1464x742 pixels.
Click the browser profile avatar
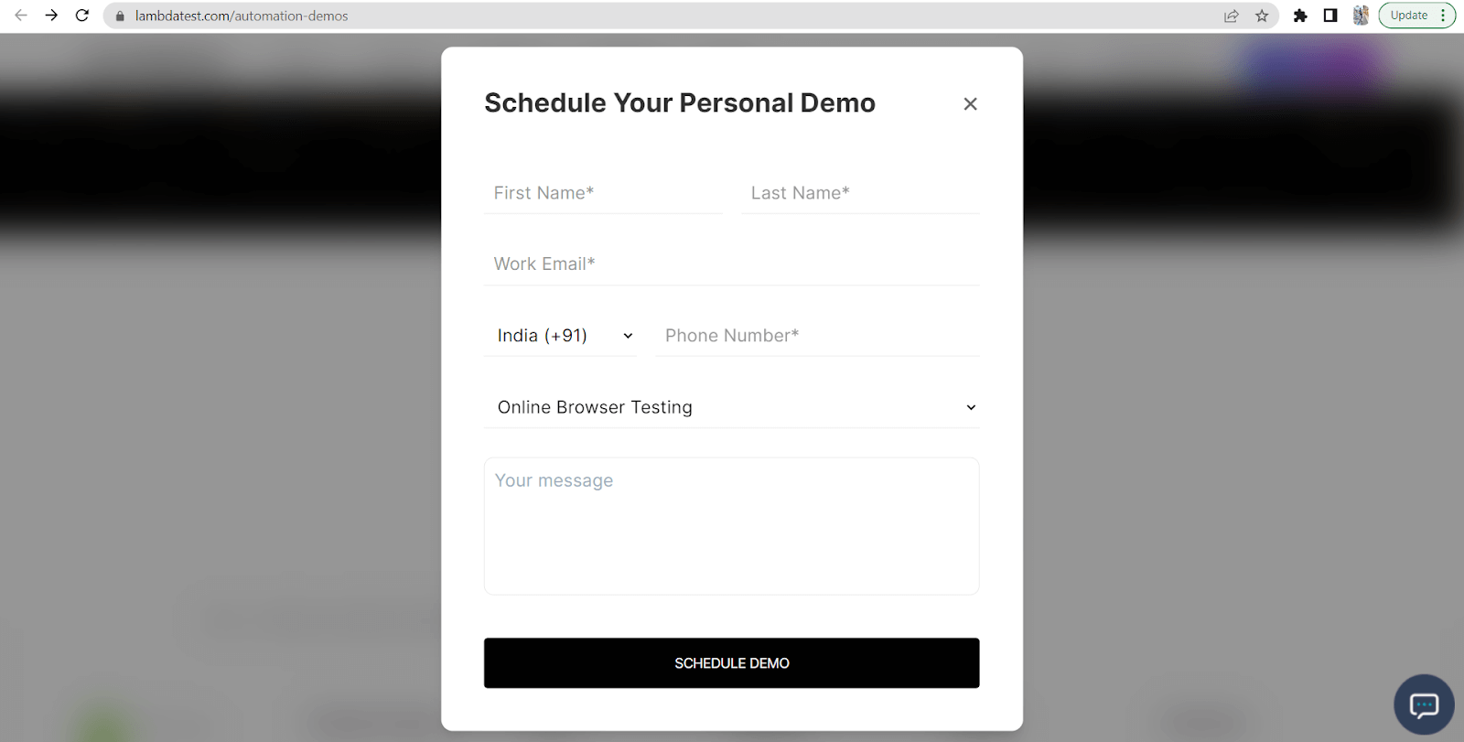(x=1360, y=16)
